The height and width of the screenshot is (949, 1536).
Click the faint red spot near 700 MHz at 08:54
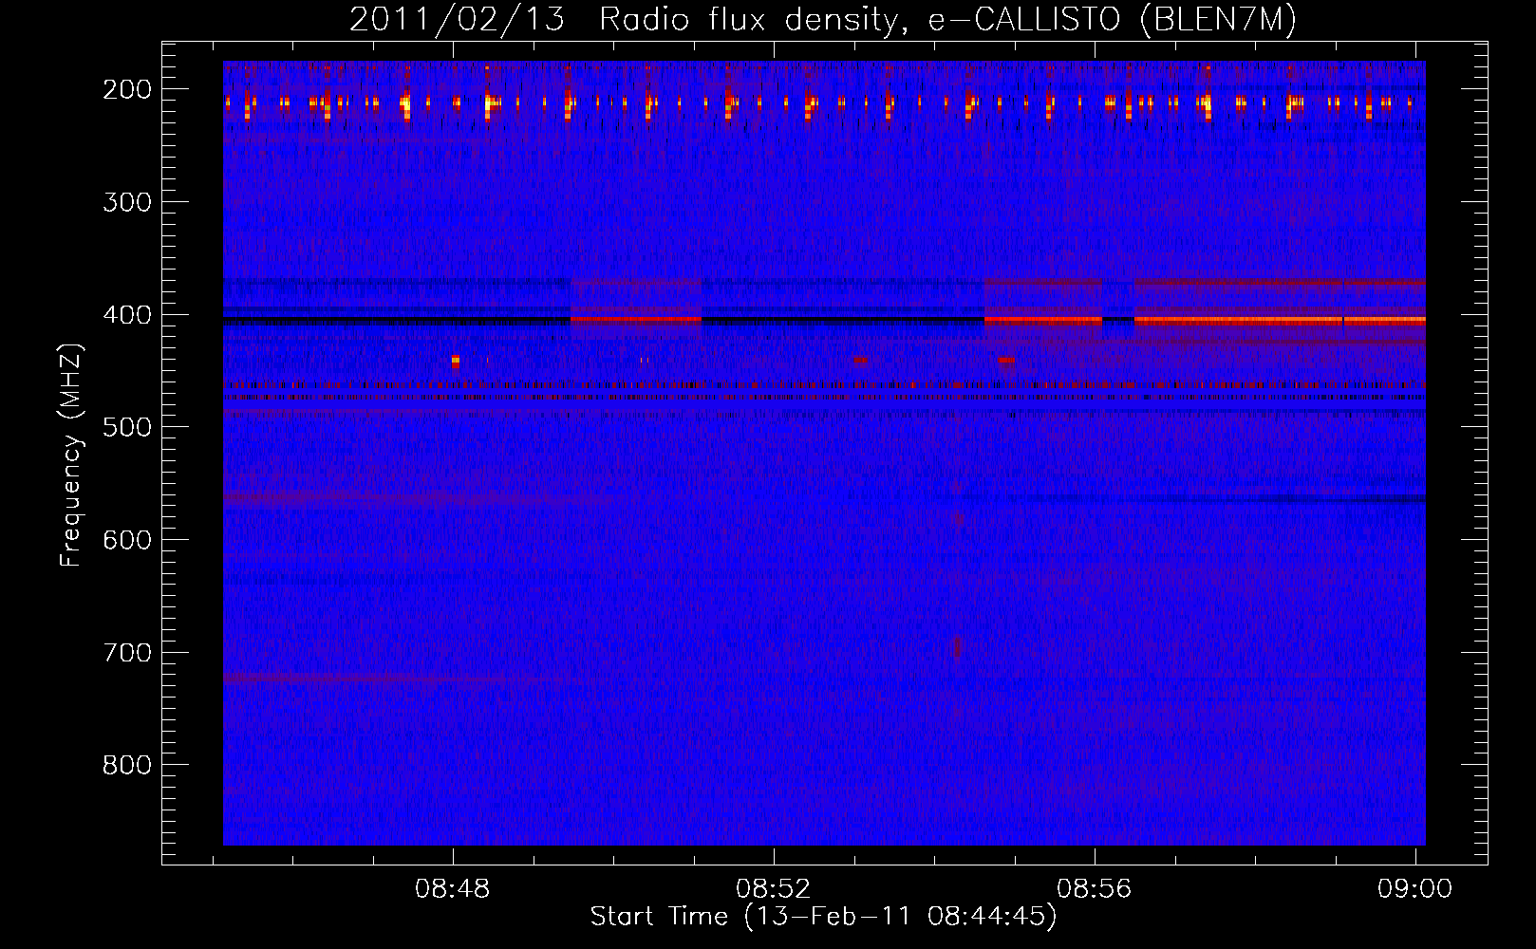click(956, 648)
